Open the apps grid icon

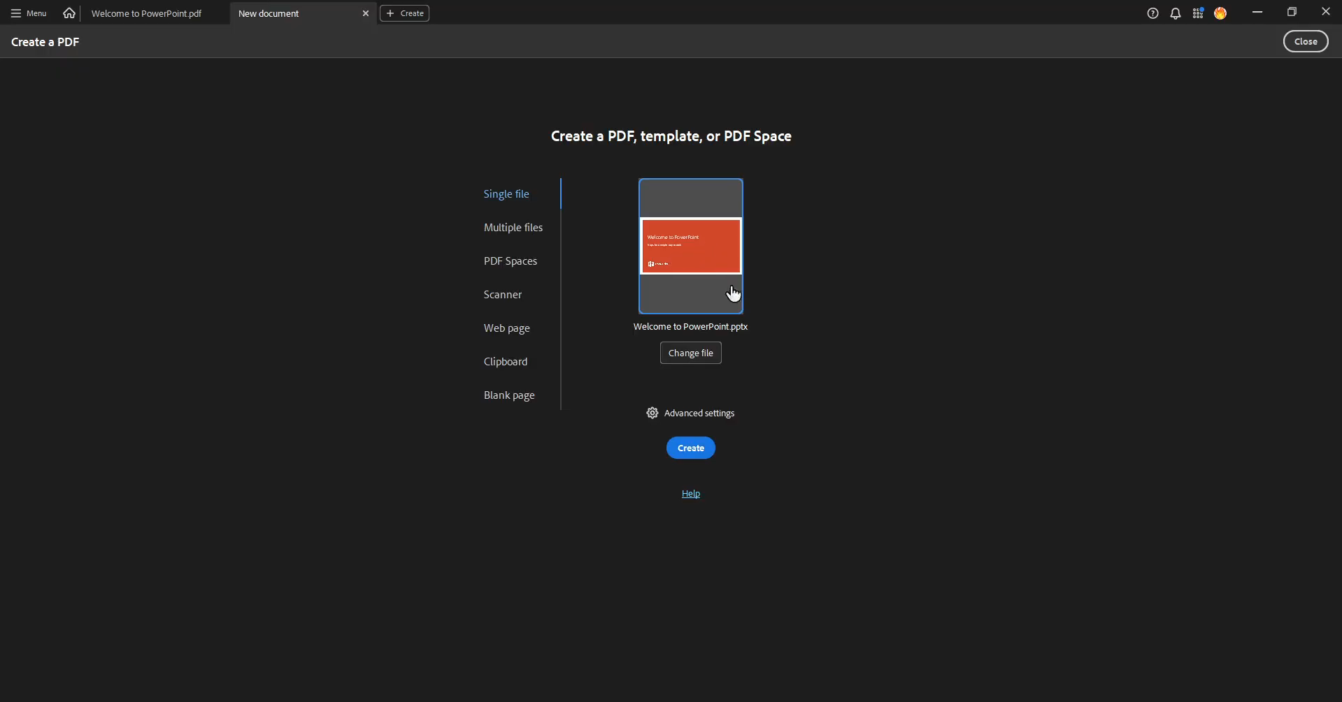coord(1198,13)
